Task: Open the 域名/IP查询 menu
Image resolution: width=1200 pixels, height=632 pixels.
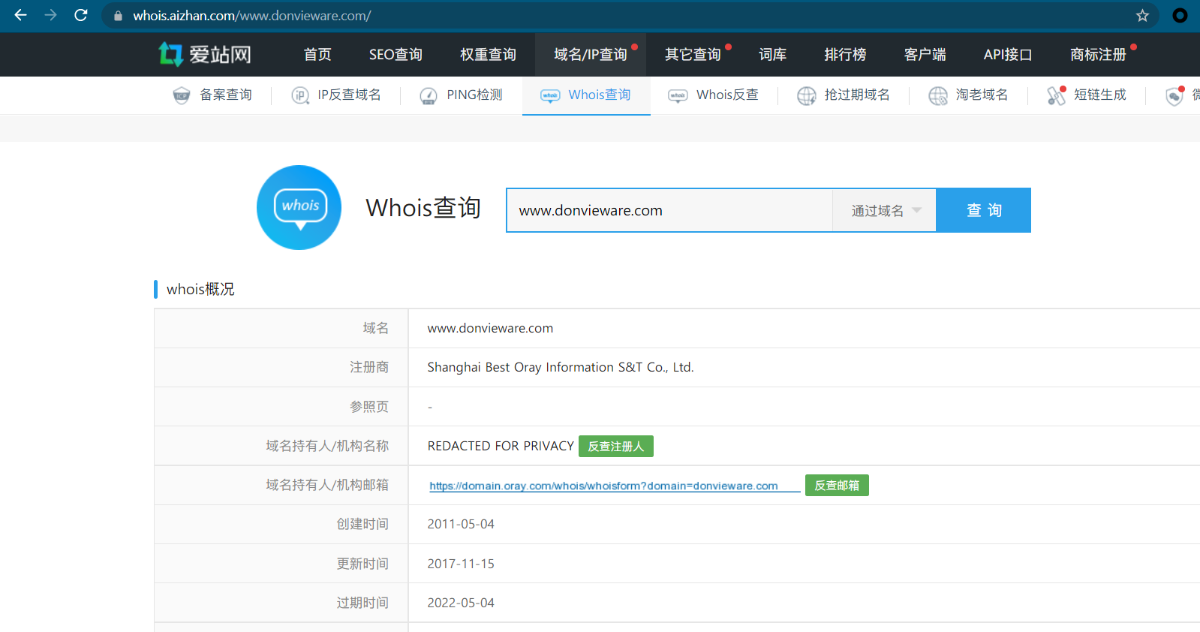Action: coord(591,55)
